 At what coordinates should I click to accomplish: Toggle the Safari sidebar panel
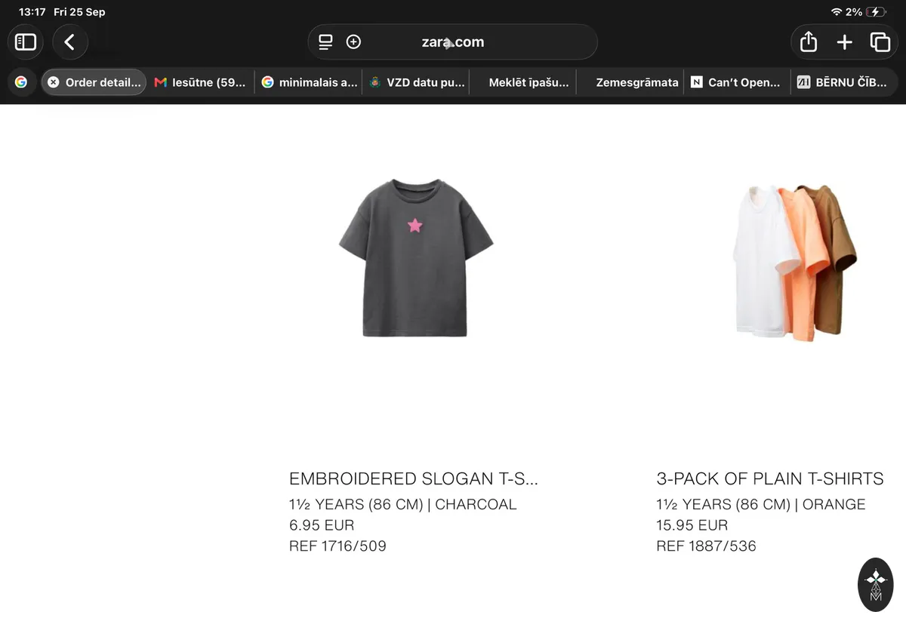click(x=26, y=42)
